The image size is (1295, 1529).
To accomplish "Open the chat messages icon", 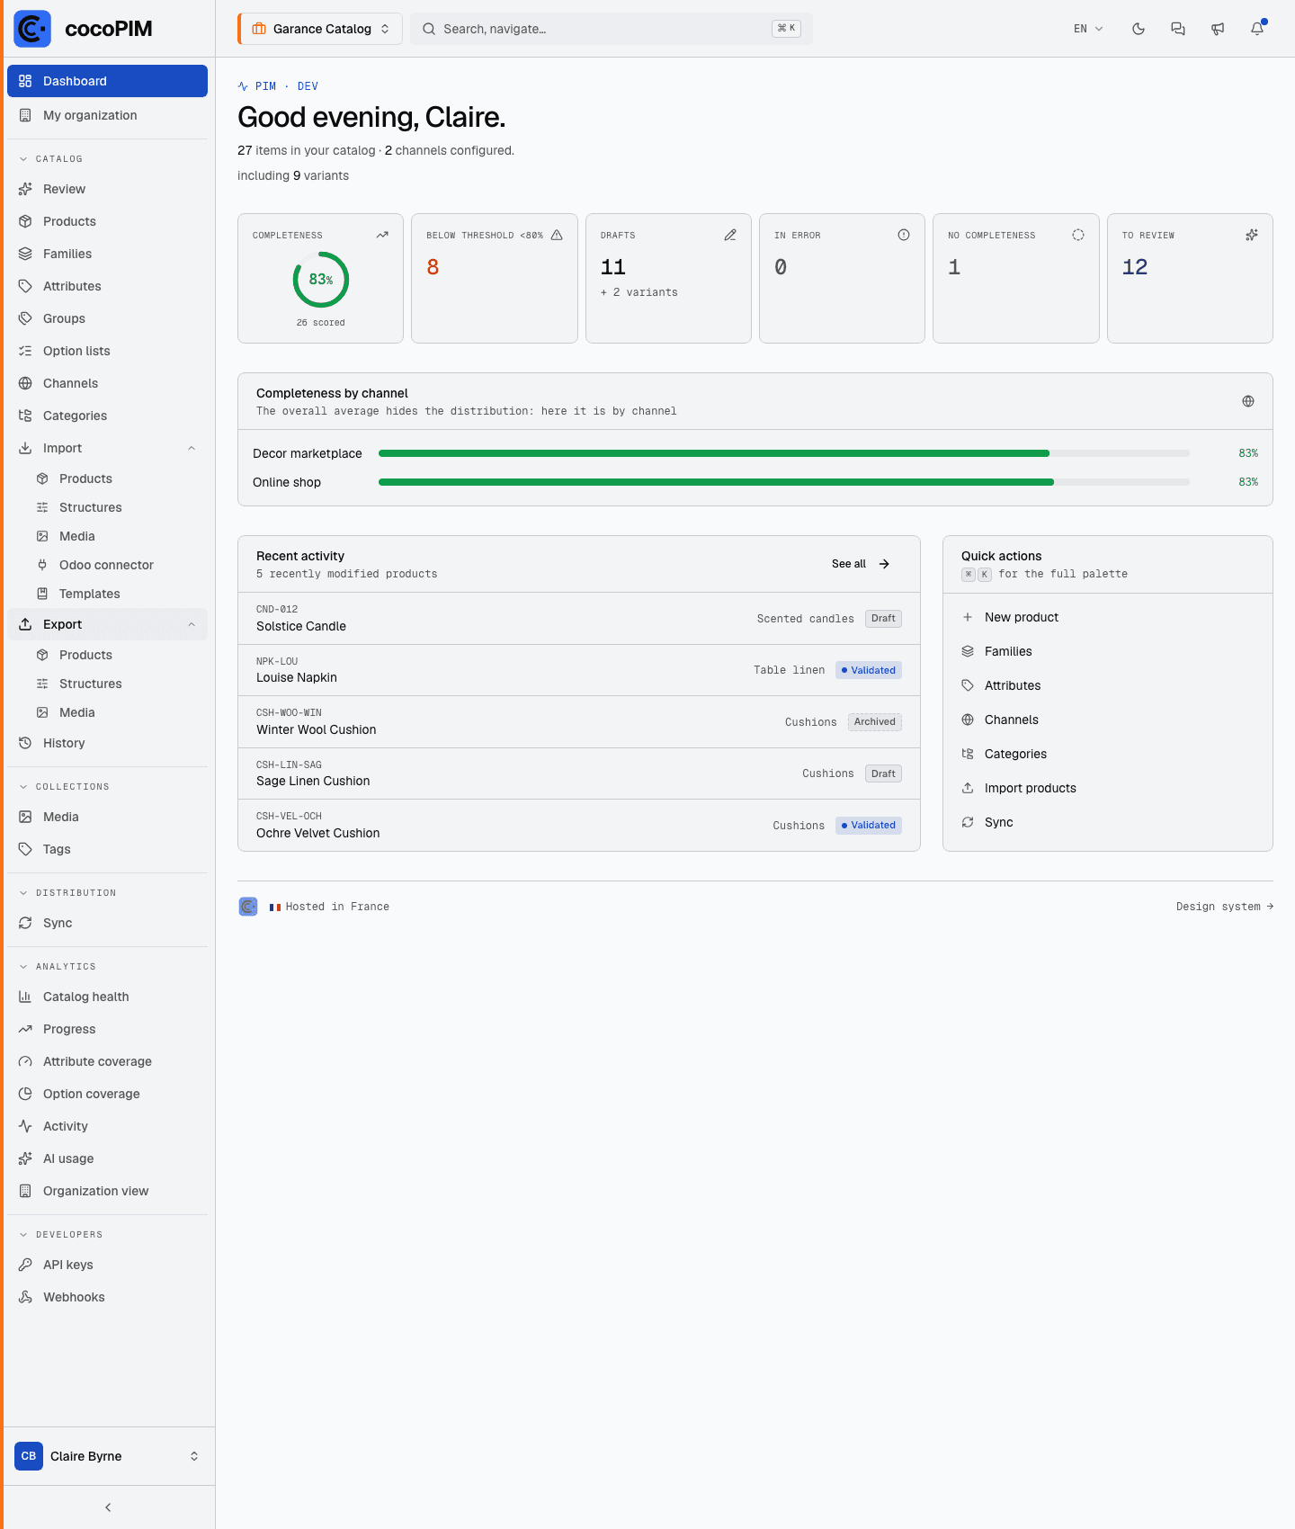I will click(1178, 29).
